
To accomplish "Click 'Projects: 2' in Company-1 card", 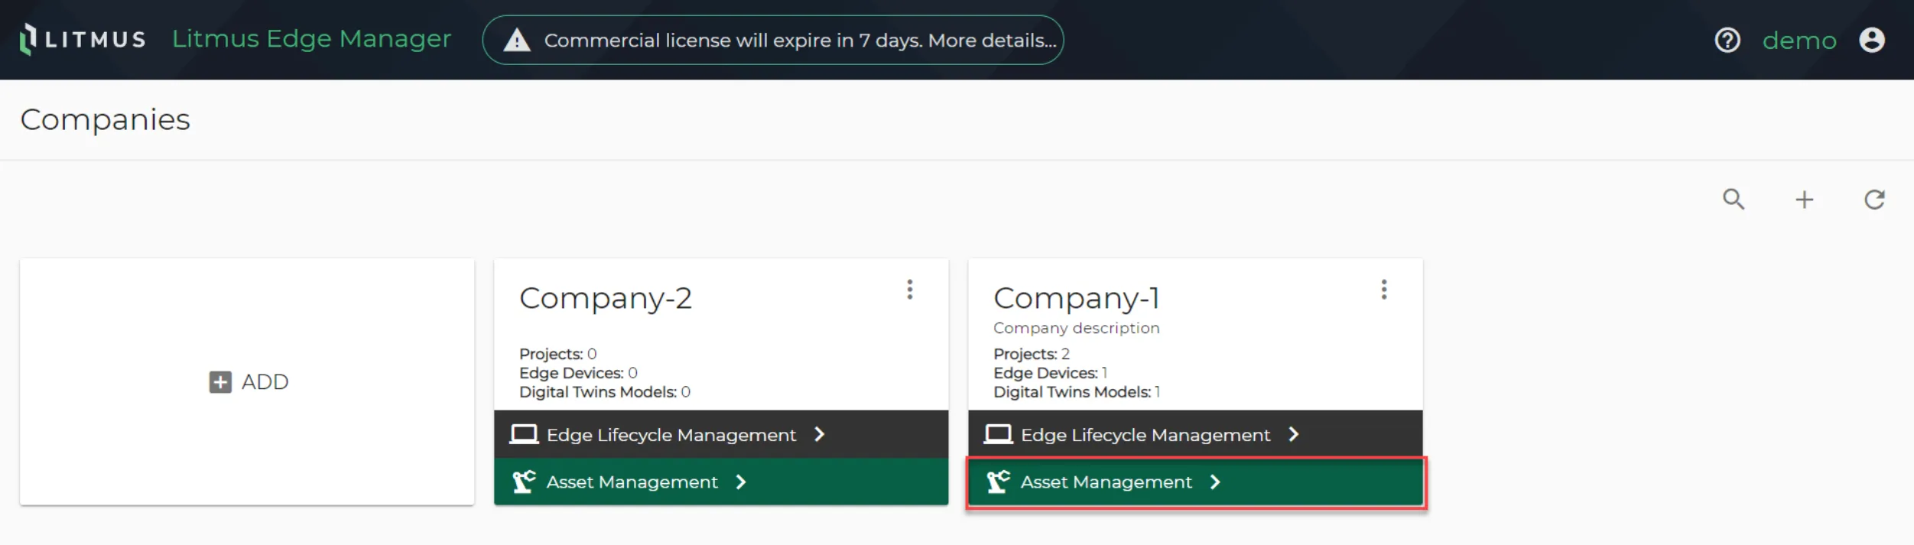I will 1032,354.
